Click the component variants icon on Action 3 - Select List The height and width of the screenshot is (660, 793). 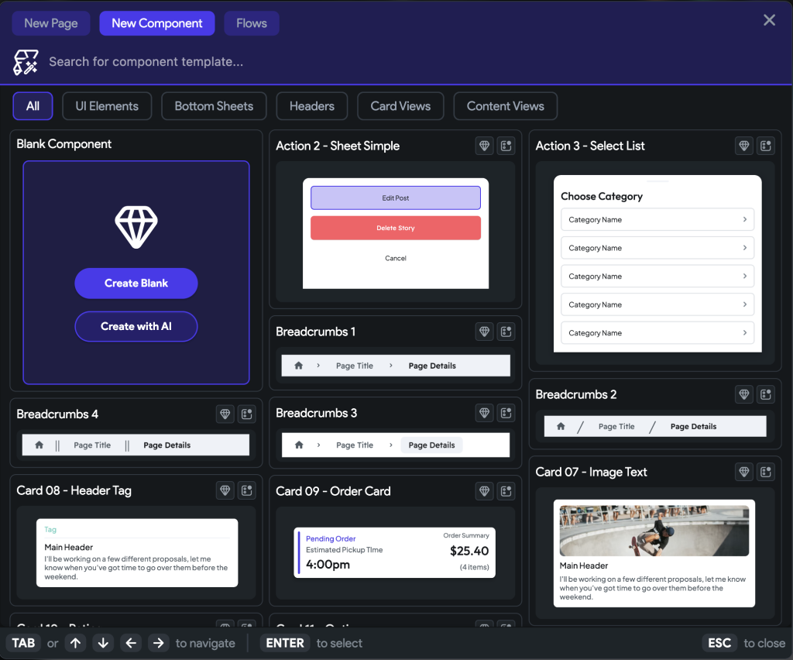[x=765, y=146]
